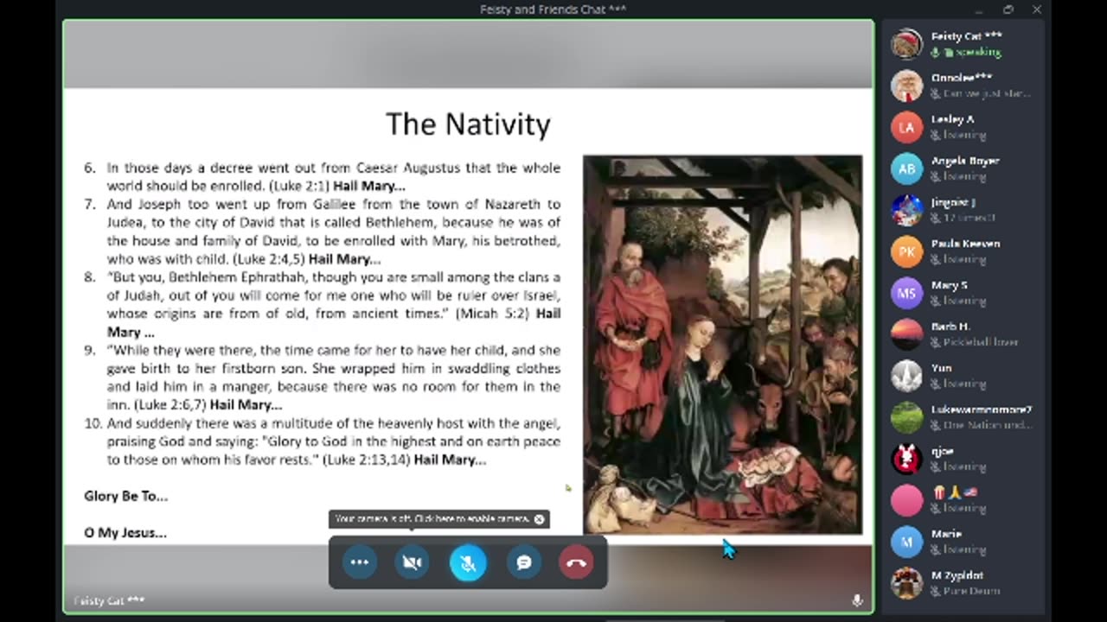The height and width of the screenshot is (622, 1107).
Task: Click M Zypidot's avatar
Action: pos(906,583)
